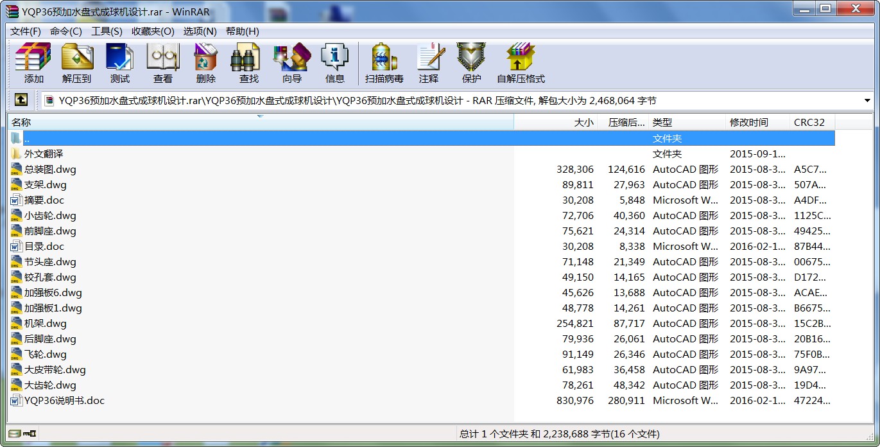880x447 pixels.
Task: Open the 工具(S) menu
Action: point(107,31)
